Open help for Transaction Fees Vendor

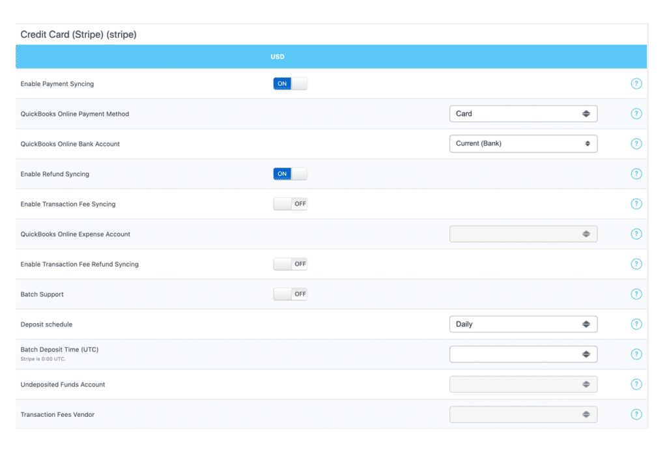[636, 414]
